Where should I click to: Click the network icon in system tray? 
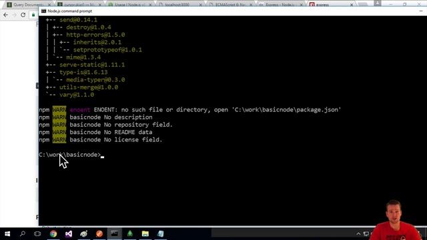(366, 234)
